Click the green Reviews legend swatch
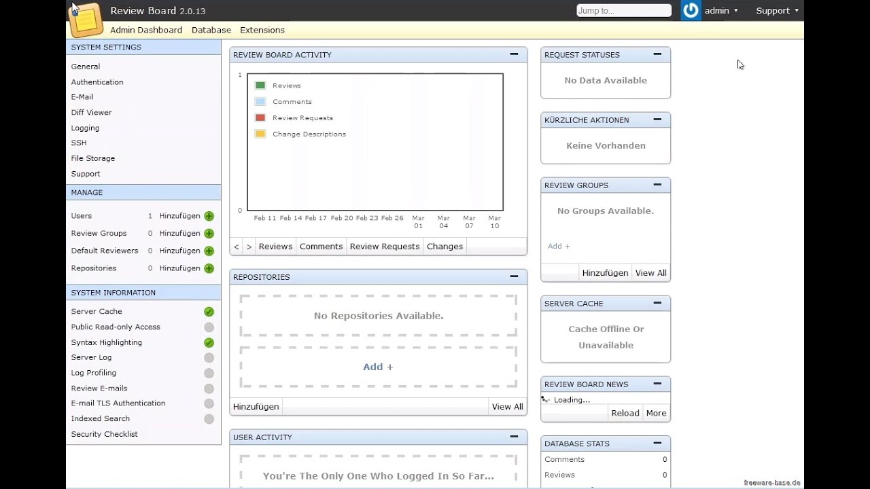 pos(260,86)
